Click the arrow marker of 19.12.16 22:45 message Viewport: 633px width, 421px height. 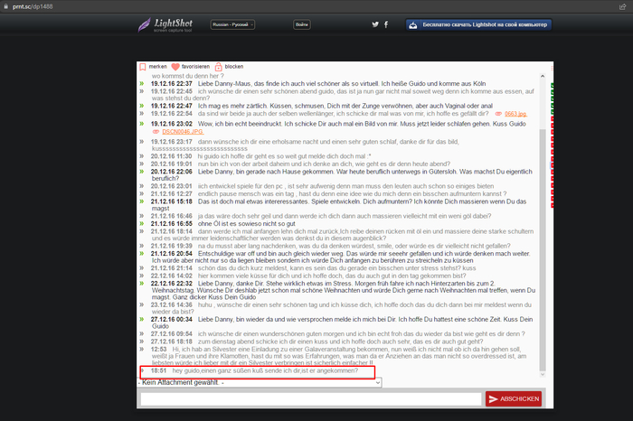pos(142,91)
